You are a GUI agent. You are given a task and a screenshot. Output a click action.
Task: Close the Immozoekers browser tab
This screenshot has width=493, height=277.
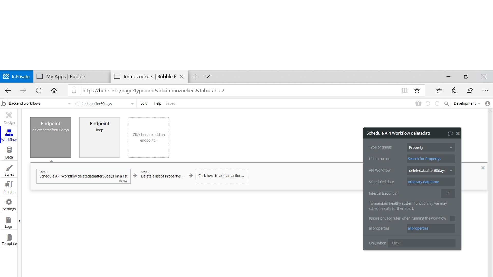tap(182, 76)
